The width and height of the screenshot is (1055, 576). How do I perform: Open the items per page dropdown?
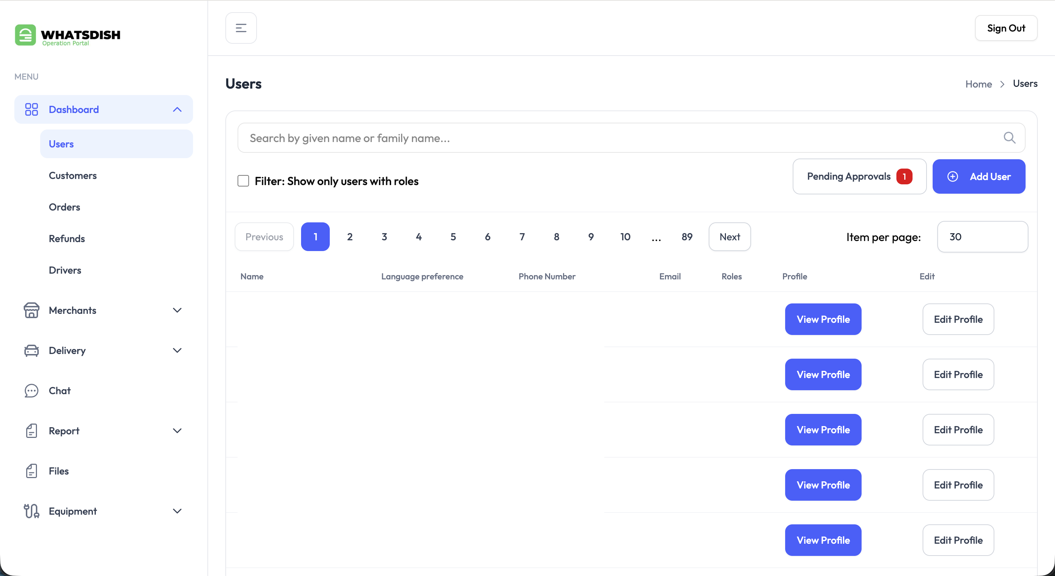click(983, 237)
